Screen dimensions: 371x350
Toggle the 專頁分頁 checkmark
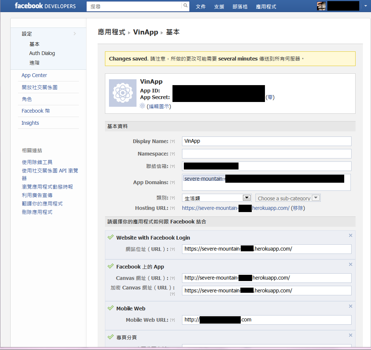[110, 337]
